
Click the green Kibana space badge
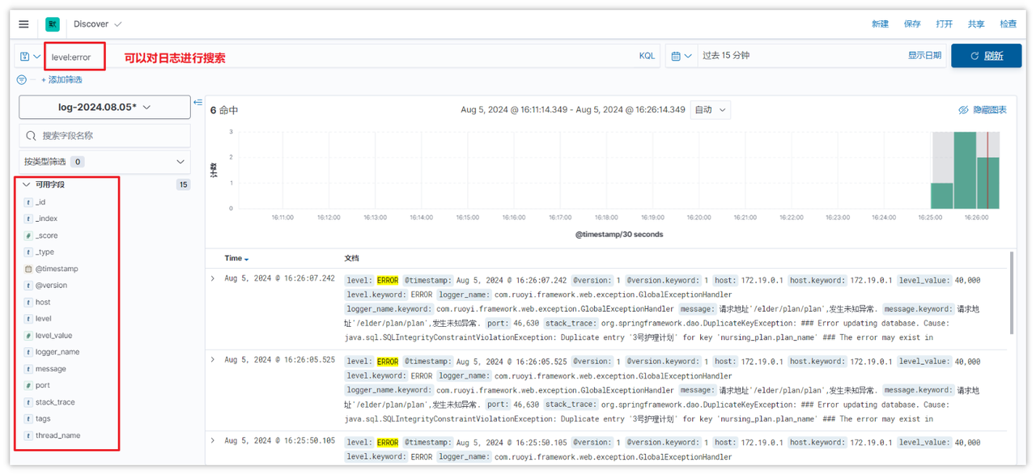(53, 24)
